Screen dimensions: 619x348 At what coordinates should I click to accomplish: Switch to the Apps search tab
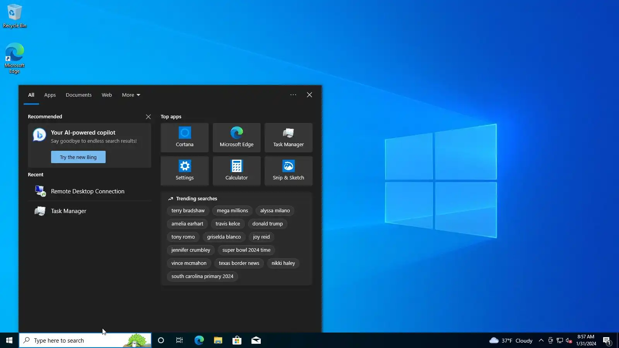coord(50,95)
